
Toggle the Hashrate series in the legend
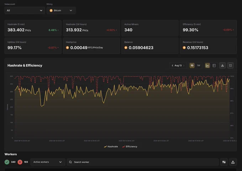(x=111, y=146)
